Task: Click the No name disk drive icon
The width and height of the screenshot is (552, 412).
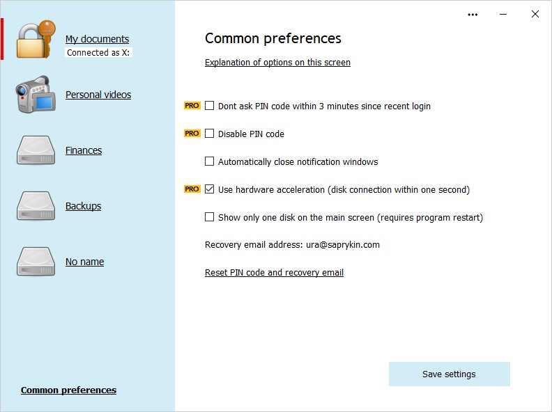Action: click(x=35, y=262)
